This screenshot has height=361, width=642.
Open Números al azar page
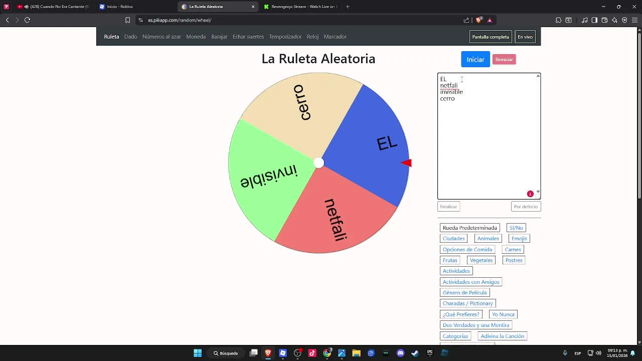click(162, 37)
